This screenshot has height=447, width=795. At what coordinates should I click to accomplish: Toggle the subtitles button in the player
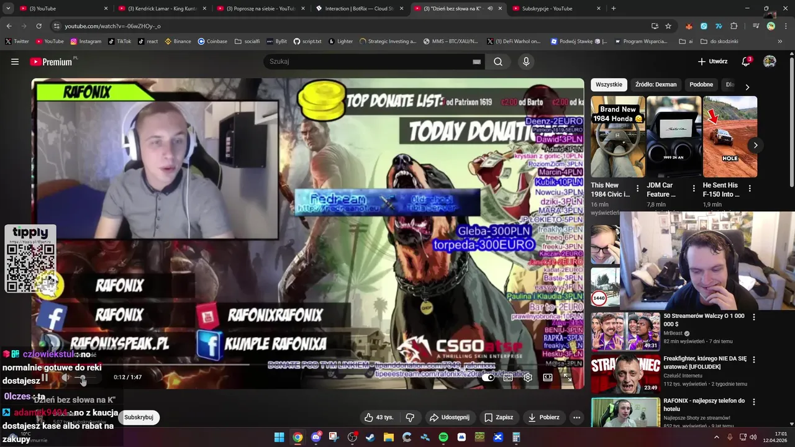pyautogui.click(x=508, y=377)
